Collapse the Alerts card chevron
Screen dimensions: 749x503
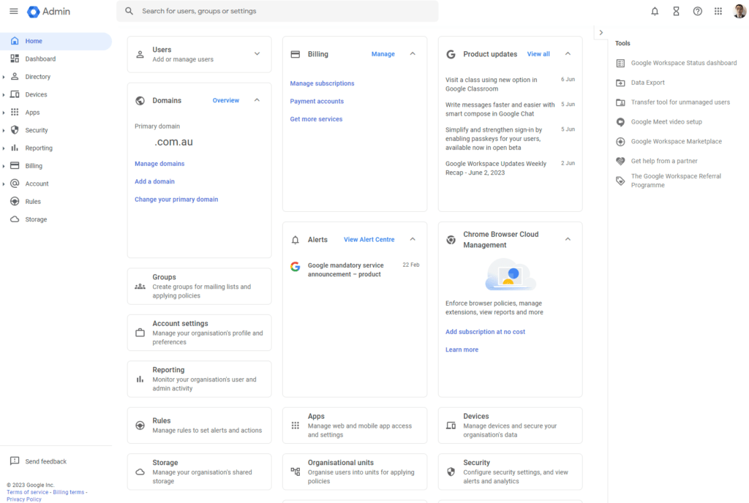pos(413,239)
